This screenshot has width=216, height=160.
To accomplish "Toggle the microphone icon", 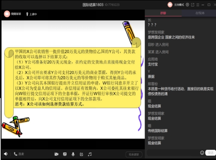I will coord(73,154).
